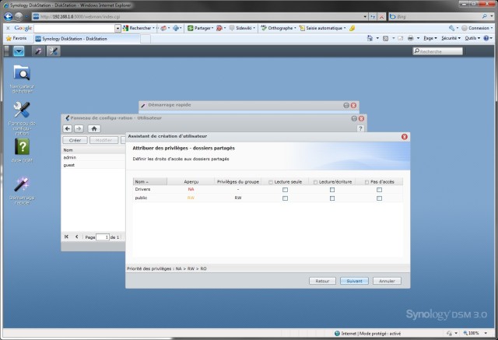This screenshot has width=498, height=340.
Task: Click the Suivant button
Action: pos(354,281)
